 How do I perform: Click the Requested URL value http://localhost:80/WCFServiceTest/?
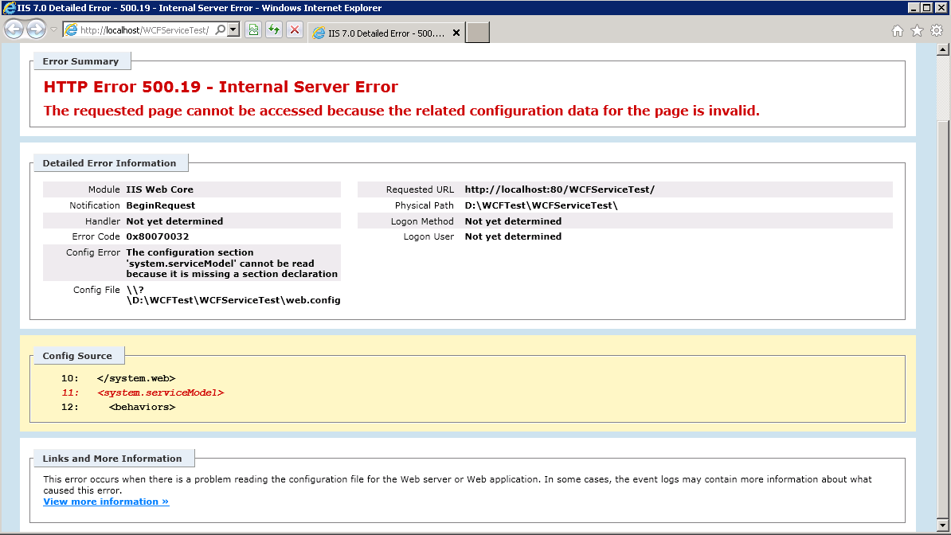tap(560, 189)
